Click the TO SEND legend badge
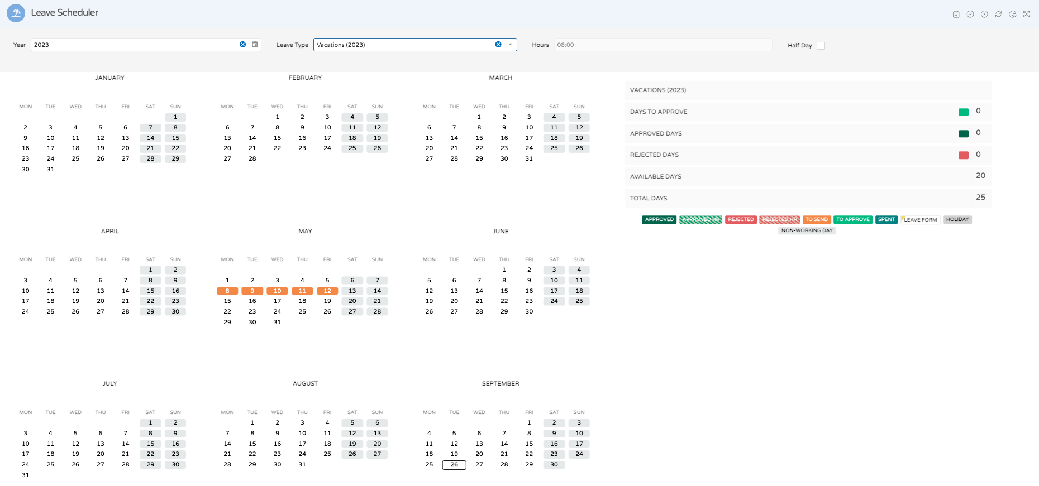Viewport: 1039px width, 486px height. (817, 219)
